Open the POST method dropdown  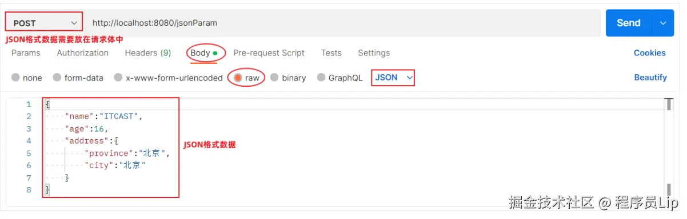pos(44,23)
